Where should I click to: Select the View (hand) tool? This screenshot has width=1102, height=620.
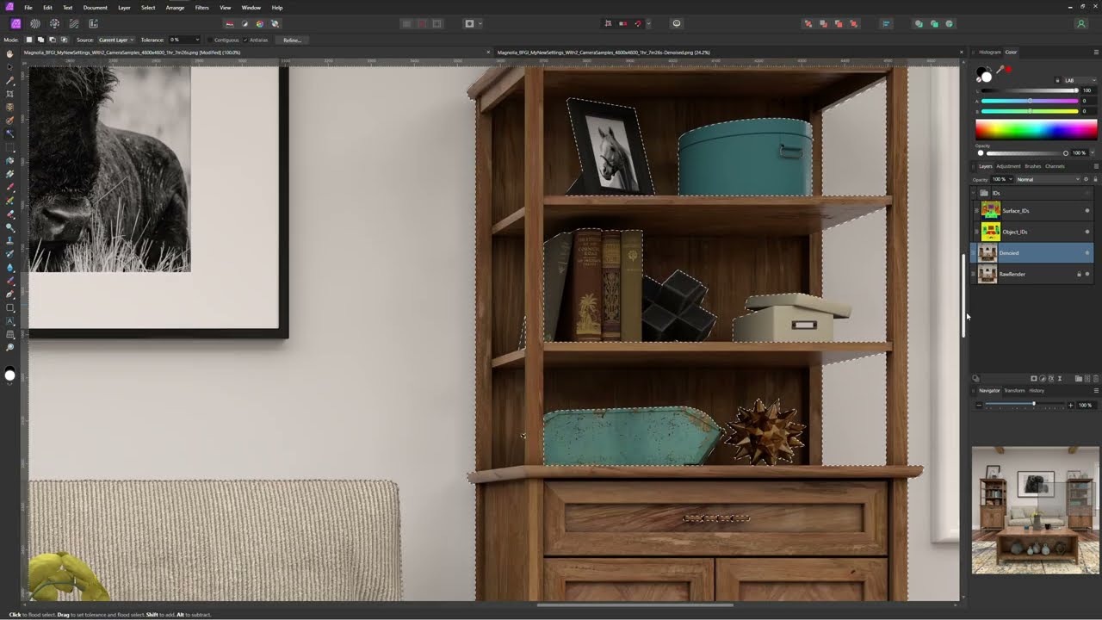10,53
